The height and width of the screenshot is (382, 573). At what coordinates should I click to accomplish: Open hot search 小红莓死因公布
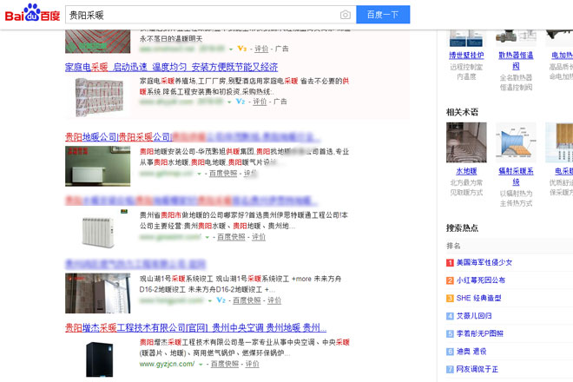pos(481,280)
